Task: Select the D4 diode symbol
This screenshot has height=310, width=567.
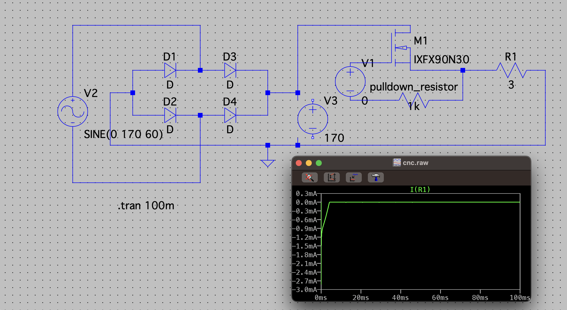Action: (230, 115)
